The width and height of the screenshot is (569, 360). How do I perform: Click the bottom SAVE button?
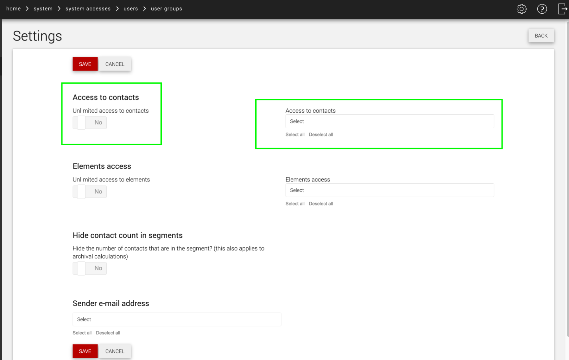(85, 351)
